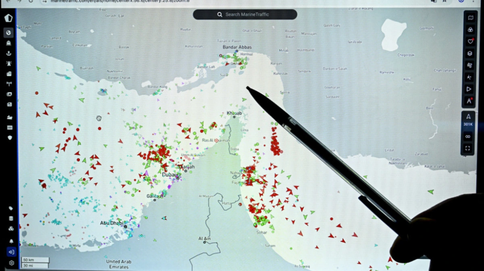Toggle the favorites heart icon
Image resolution: width=484 pixels, height=271 pixels.
470,41
